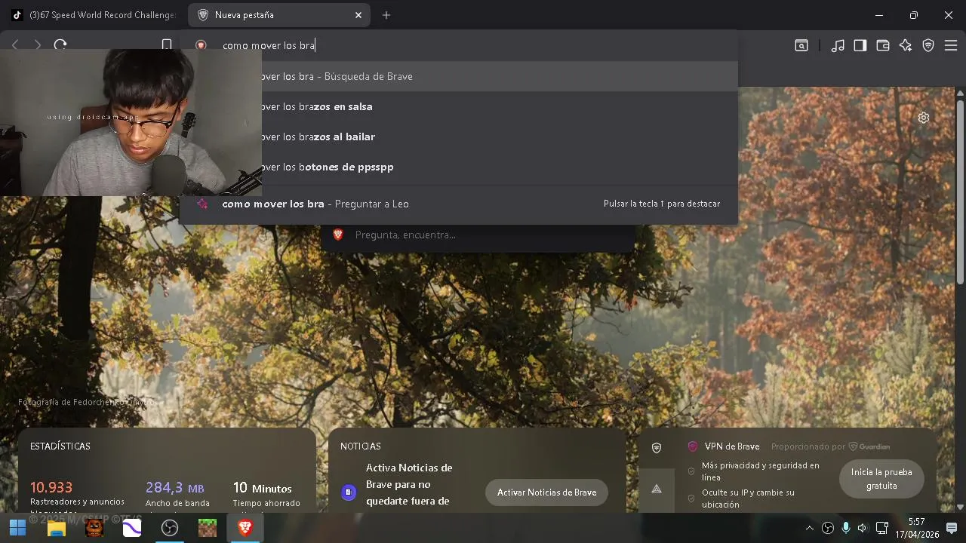Screen dimensions: 966x543
Task: Close the Nueva pestaña tab
Action: 358,15
